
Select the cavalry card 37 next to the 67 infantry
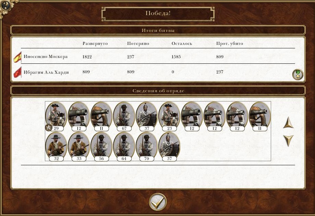click(x=147, y=116)
